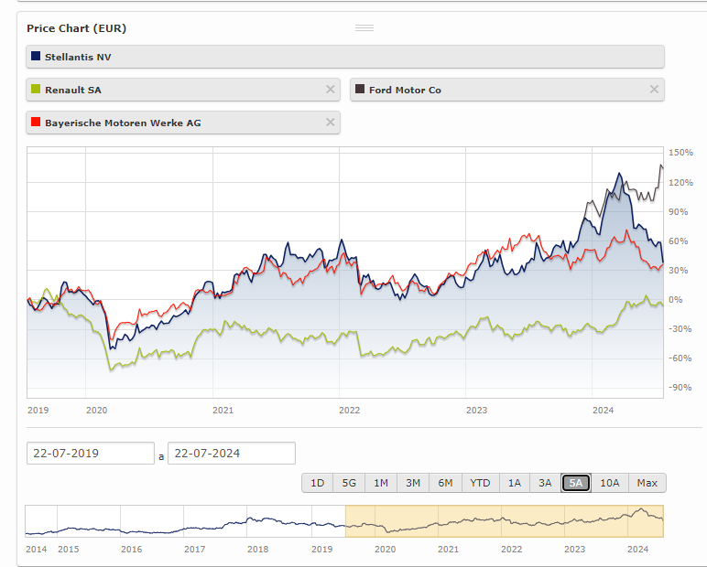Click the highlighted range in the navigator timeline
This screenshot has width=707, height=567.
(504, 521)
